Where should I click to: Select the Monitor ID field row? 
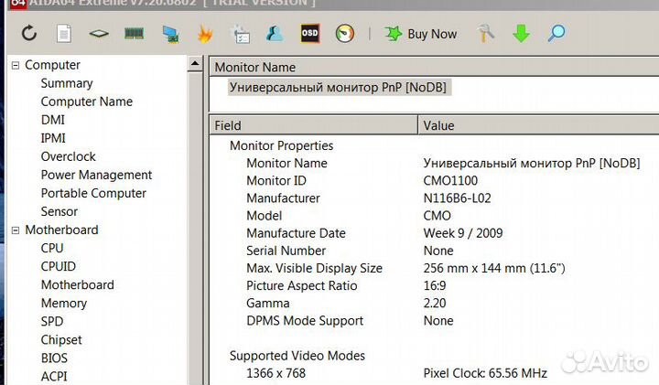pos(276,181)
